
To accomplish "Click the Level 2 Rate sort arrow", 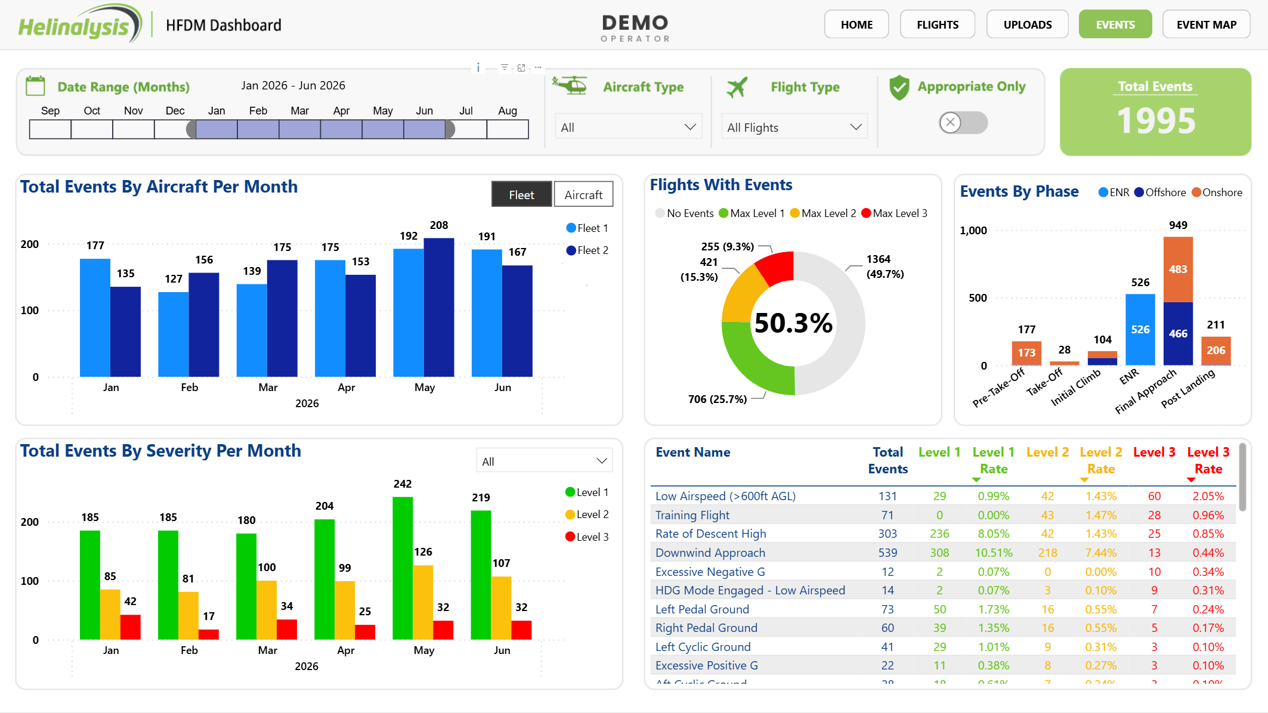I will 1084,480.
